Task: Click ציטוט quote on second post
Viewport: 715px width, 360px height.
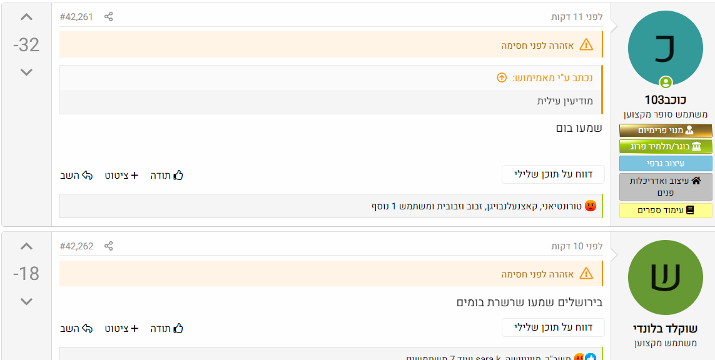Action: click(121, 328)
